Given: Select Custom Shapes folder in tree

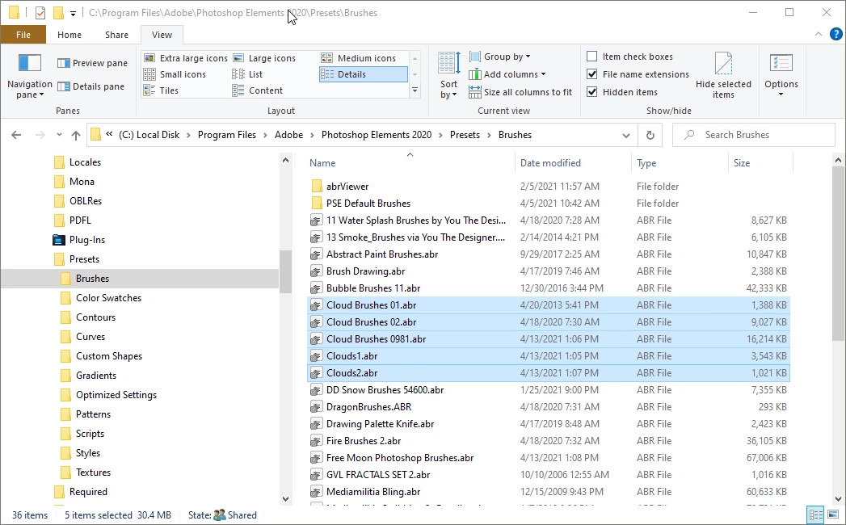Looking at the screenshot, I should tap(109, 356).
